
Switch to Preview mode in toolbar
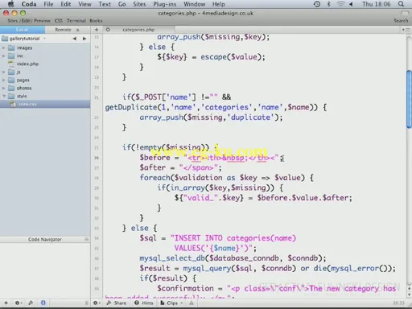[42, 21]
